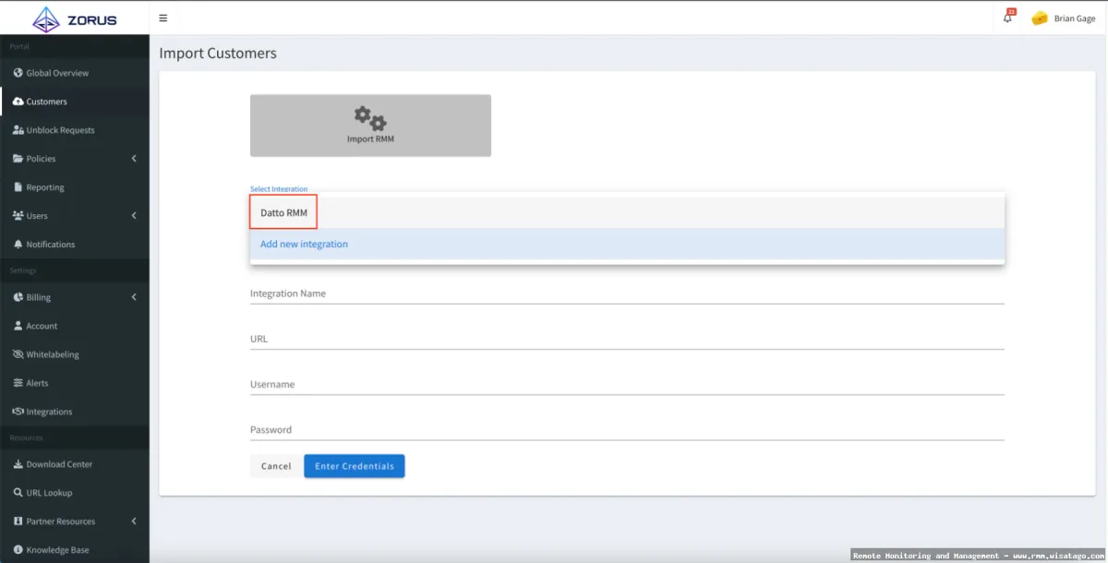Open URL Lookup tool
This screenshot has height=563, width=1108.
tap(49, 493)
